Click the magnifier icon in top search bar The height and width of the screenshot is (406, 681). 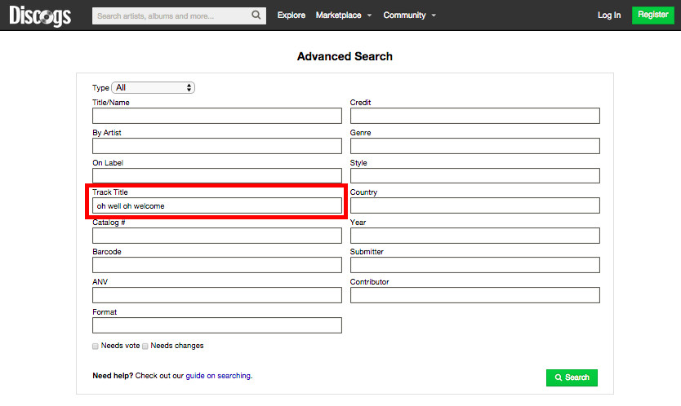(x=256, y=15)
